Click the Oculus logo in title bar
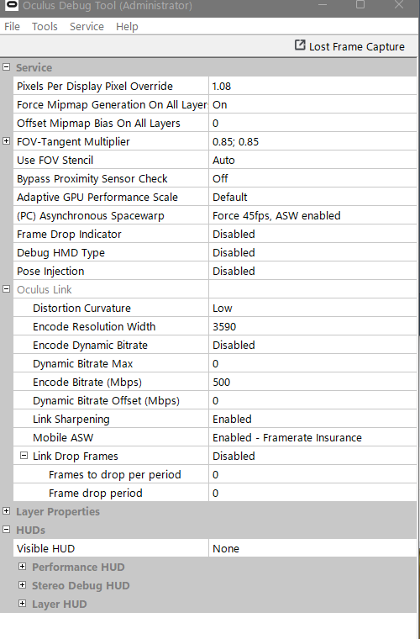 point(12,5)
